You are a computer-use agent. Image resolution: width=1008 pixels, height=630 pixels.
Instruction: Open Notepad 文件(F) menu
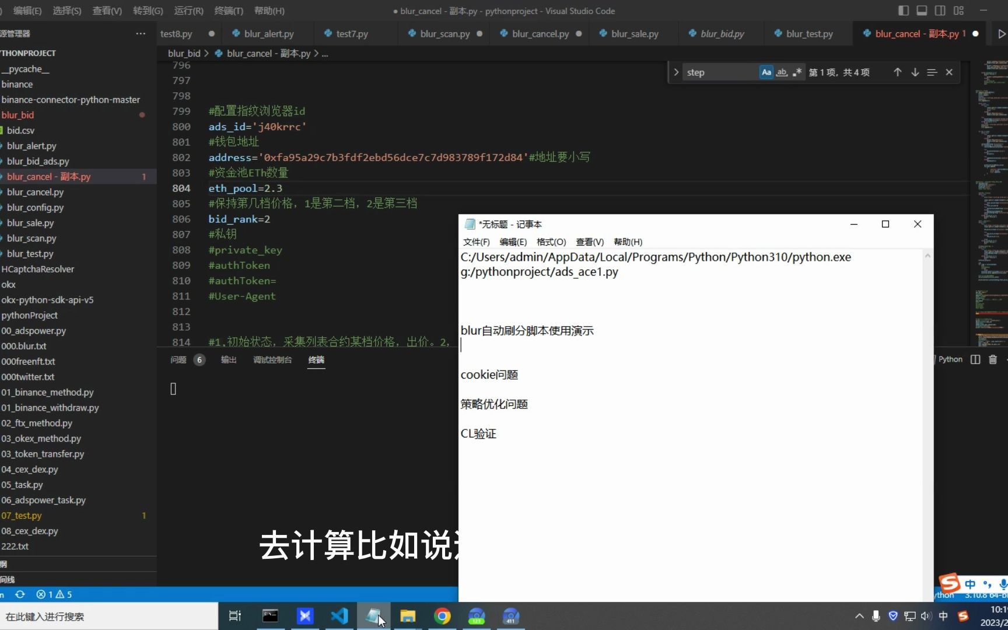coord(476,242)
